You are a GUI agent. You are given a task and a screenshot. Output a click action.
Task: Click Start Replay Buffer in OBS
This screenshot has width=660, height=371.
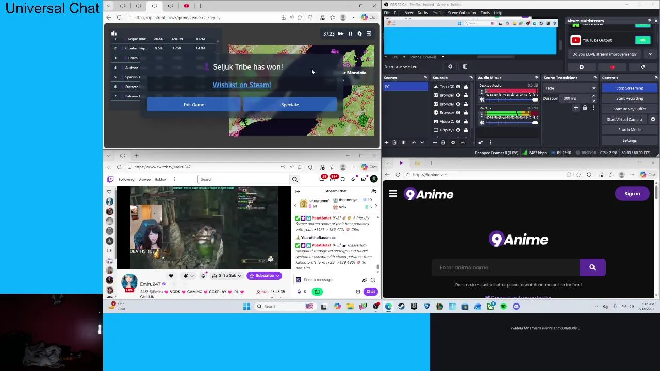630,109
